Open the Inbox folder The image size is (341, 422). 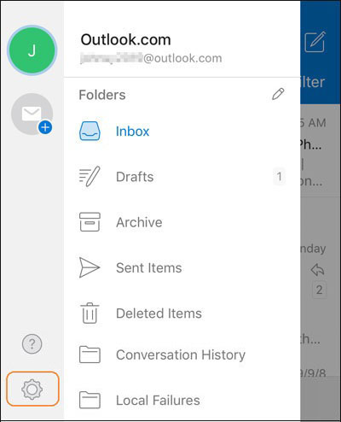coord(182,131)
